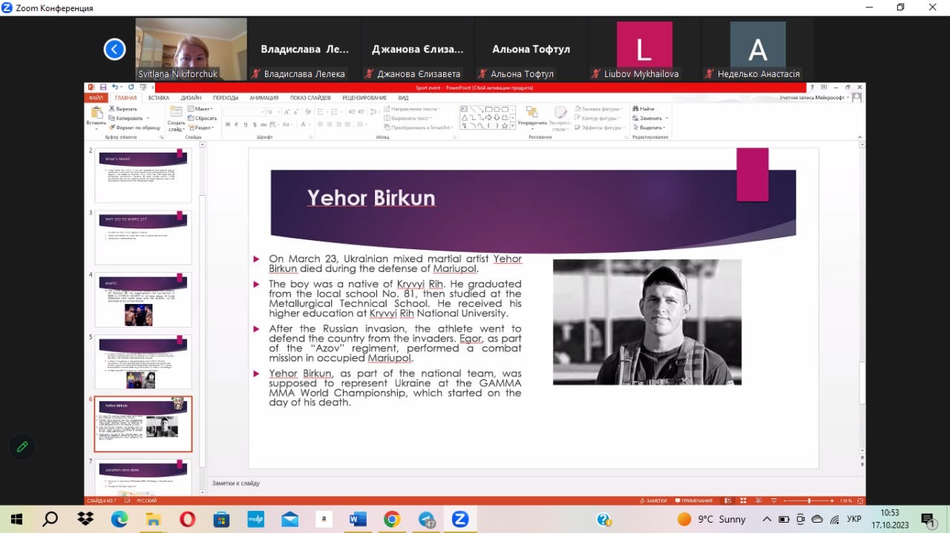Screen dimensions: 950x533
Task: Open the Select (Выделить) dropdown
Action: coord(650,128)
